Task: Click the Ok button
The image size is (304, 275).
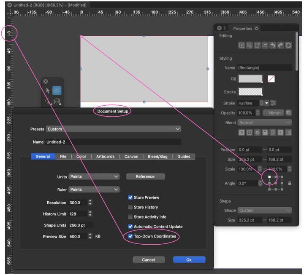Action: click(x=189, y=260)
